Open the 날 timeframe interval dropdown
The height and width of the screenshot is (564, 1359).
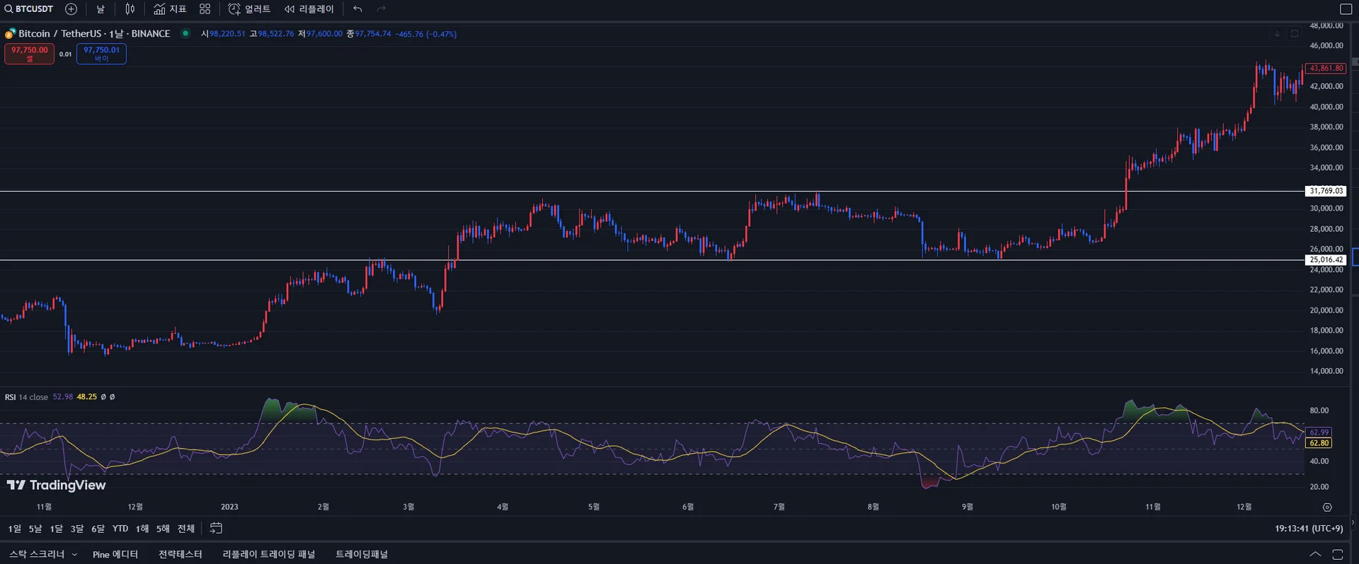tap(101, 9)
